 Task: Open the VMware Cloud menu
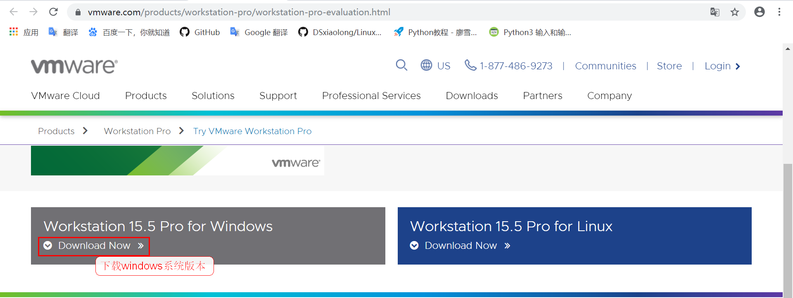pos(65,96)
